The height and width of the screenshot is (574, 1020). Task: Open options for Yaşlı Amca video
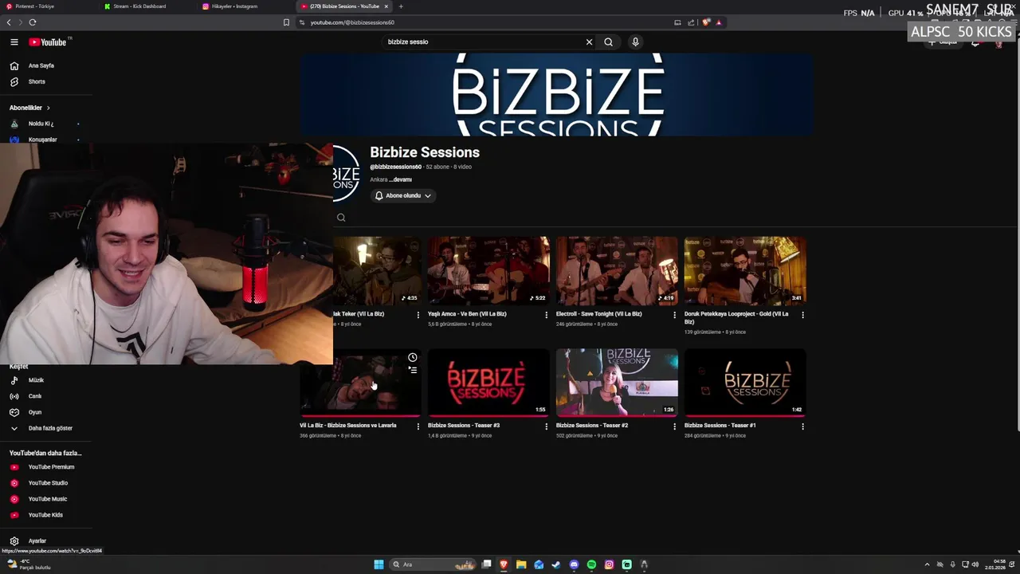click(546, 315)
